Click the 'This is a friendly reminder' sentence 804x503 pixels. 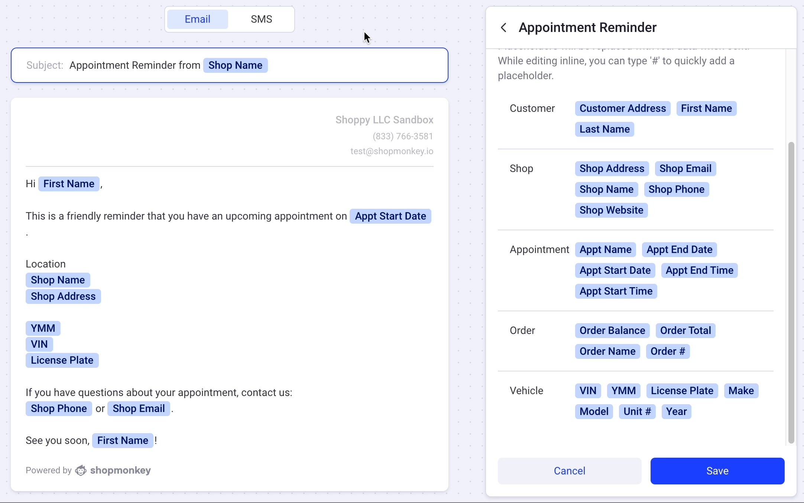click(186, 216)
